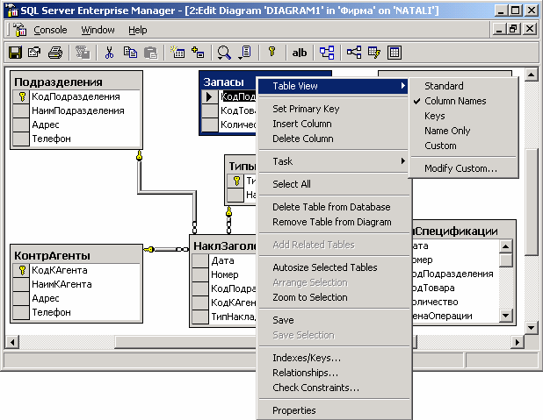
Task: Click the Paste toolbar icon
Action: click(x=150, y=53)
